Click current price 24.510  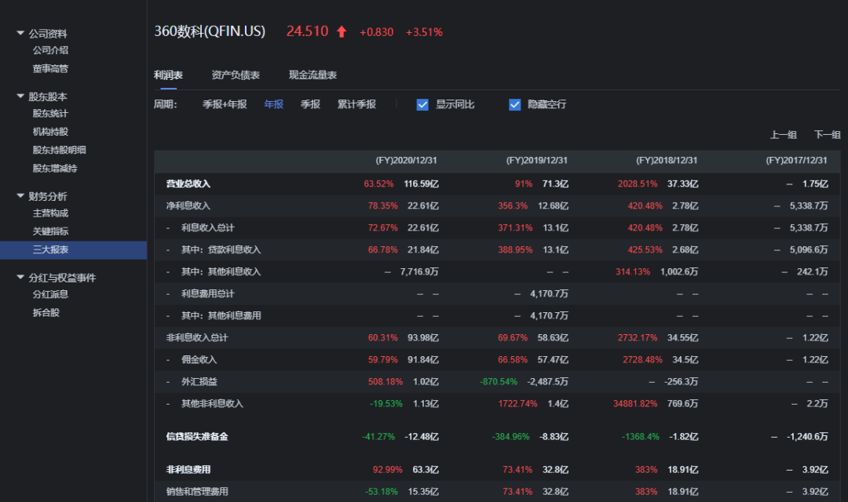click(307, 31)
